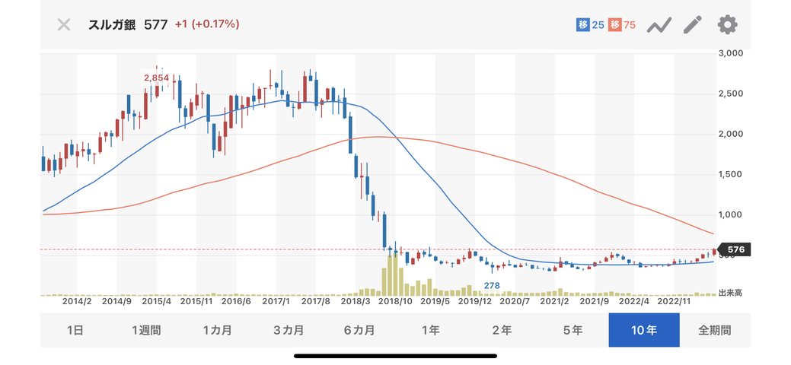Open chart settings gear
This screenshot has height=365, width=791.
728,24
